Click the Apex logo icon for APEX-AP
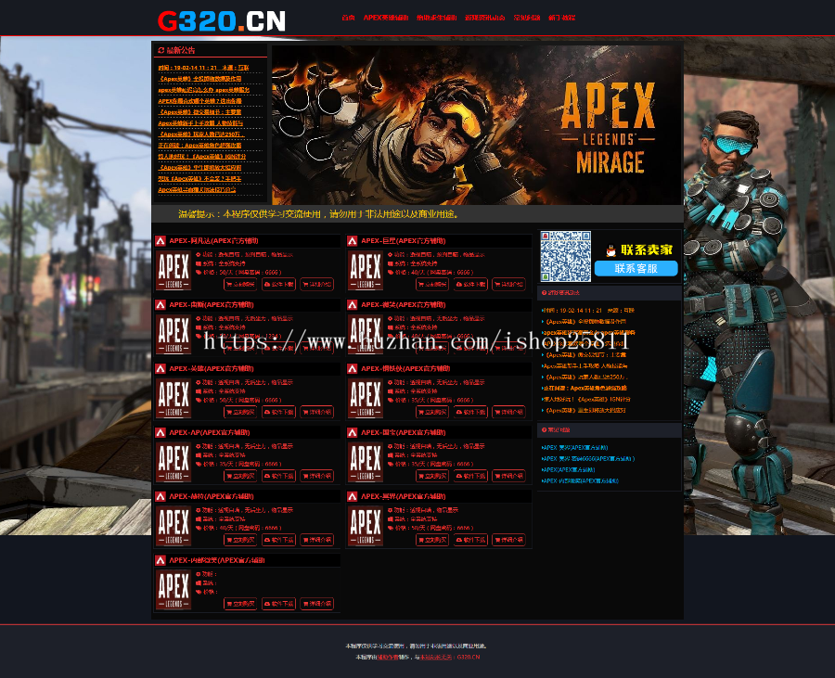 [x=161, y=432]
